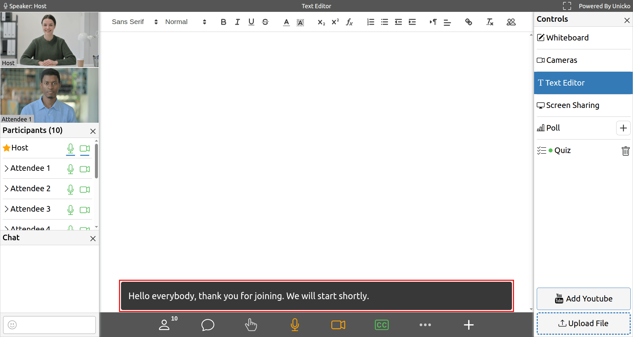Open the Normal text size dropdown

pos(186,22)
